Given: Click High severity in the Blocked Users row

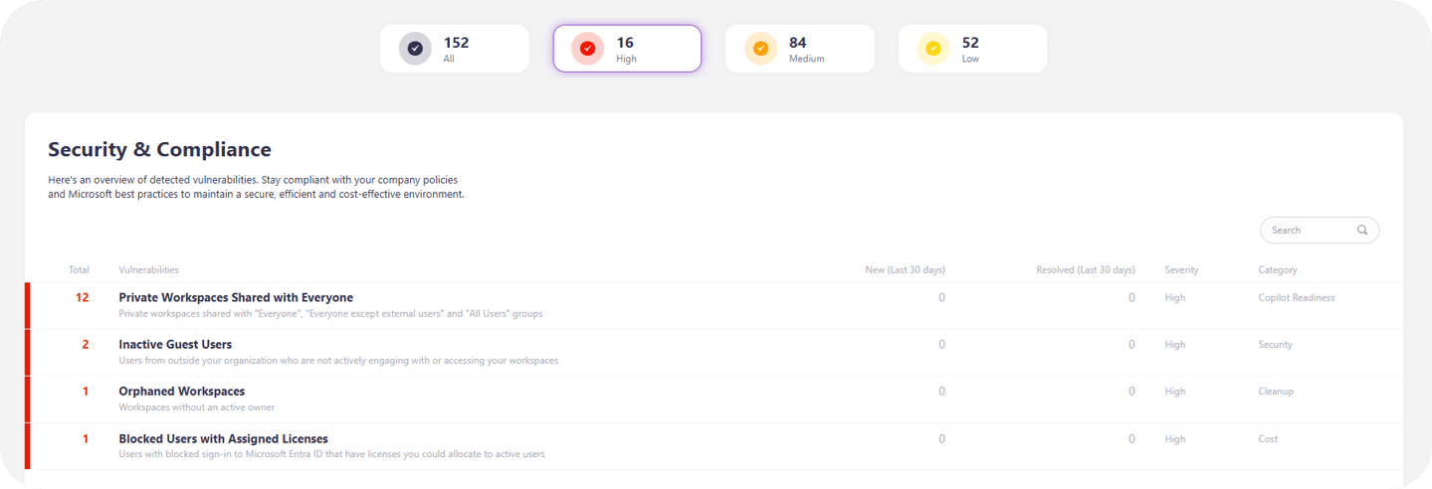Looking at the screenshot, I should click(x=1175, y=438).
